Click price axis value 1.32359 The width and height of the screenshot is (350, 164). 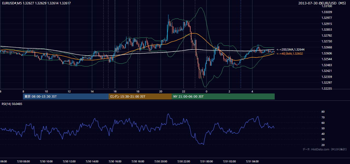click(x=327, y=77)
